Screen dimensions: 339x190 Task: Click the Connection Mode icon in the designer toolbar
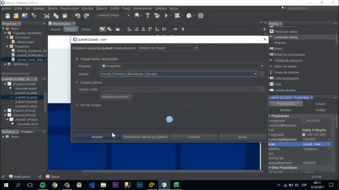click(x=110, y=29)
